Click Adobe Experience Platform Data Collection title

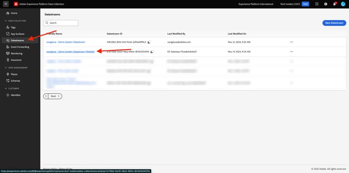pyautogui.click(x=42, y=4)
